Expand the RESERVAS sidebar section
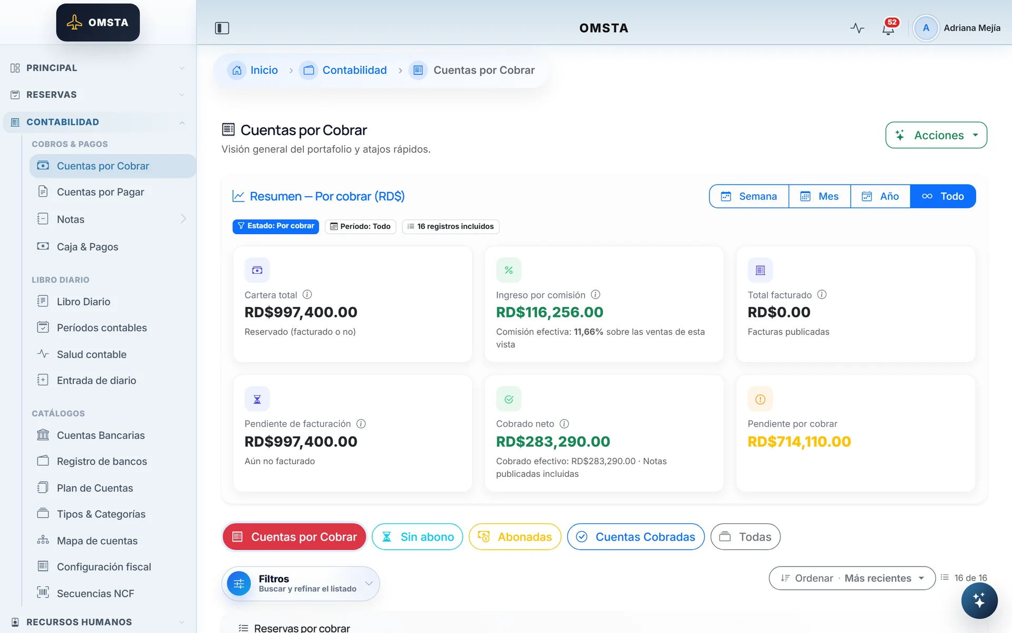This screenshot has height=633, width=1012. 98,95
